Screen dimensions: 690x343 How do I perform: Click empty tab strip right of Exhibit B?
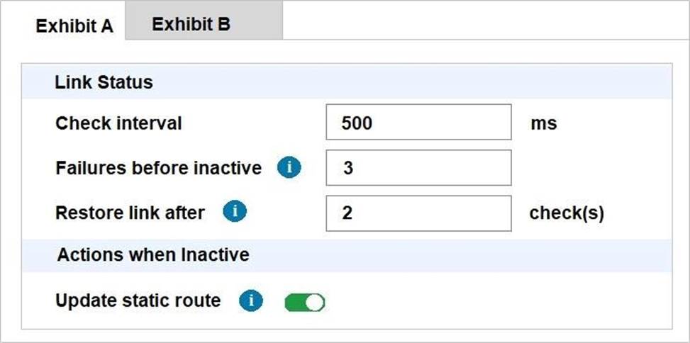pos(482,21)
